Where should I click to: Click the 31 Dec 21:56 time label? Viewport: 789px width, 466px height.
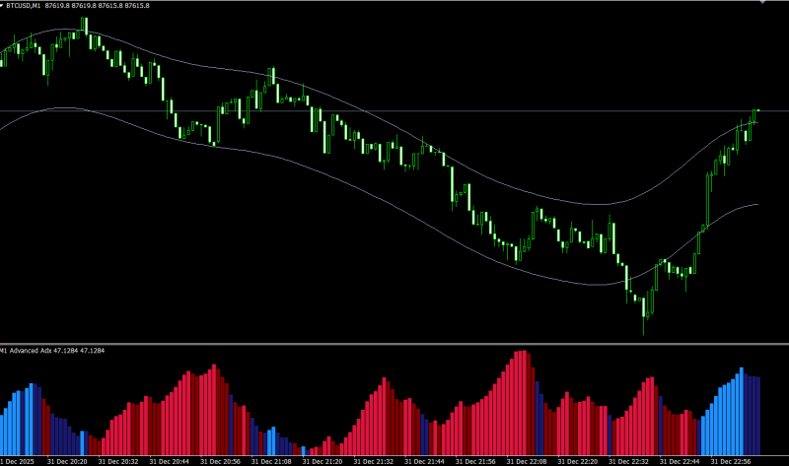(x=475, y=461)
